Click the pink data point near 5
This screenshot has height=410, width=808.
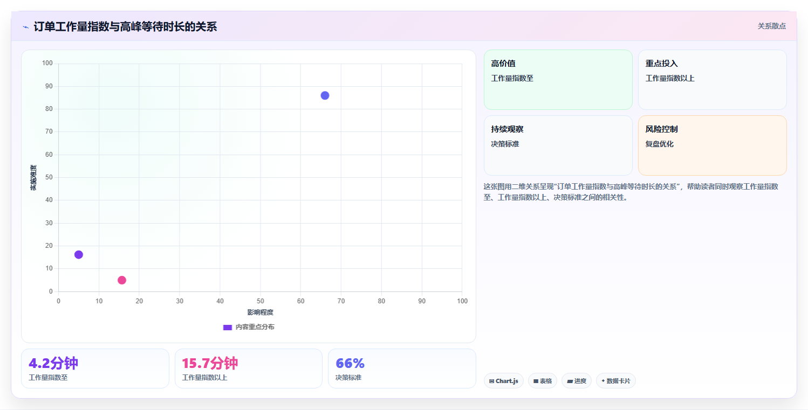[x=122, y=280]
